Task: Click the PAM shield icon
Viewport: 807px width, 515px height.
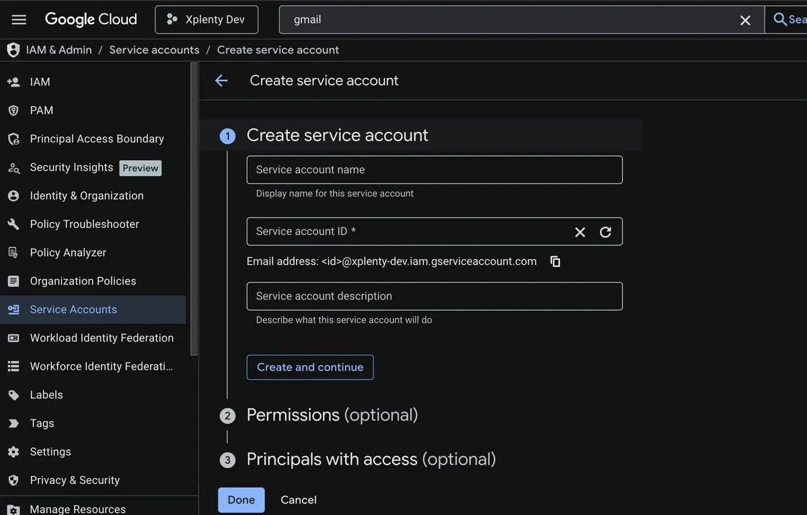Action: click(x=13, y=110)
